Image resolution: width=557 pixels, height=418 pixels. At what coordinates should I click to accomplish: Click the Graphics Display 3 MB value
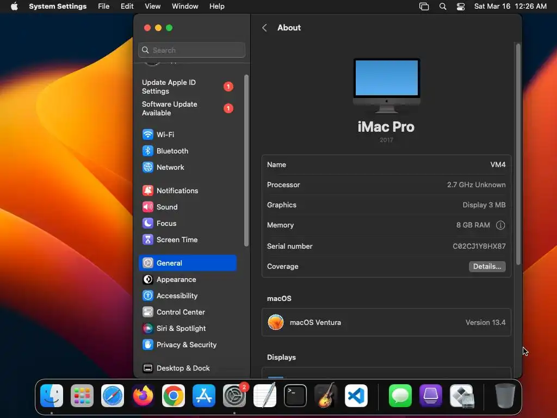(484, 205)
